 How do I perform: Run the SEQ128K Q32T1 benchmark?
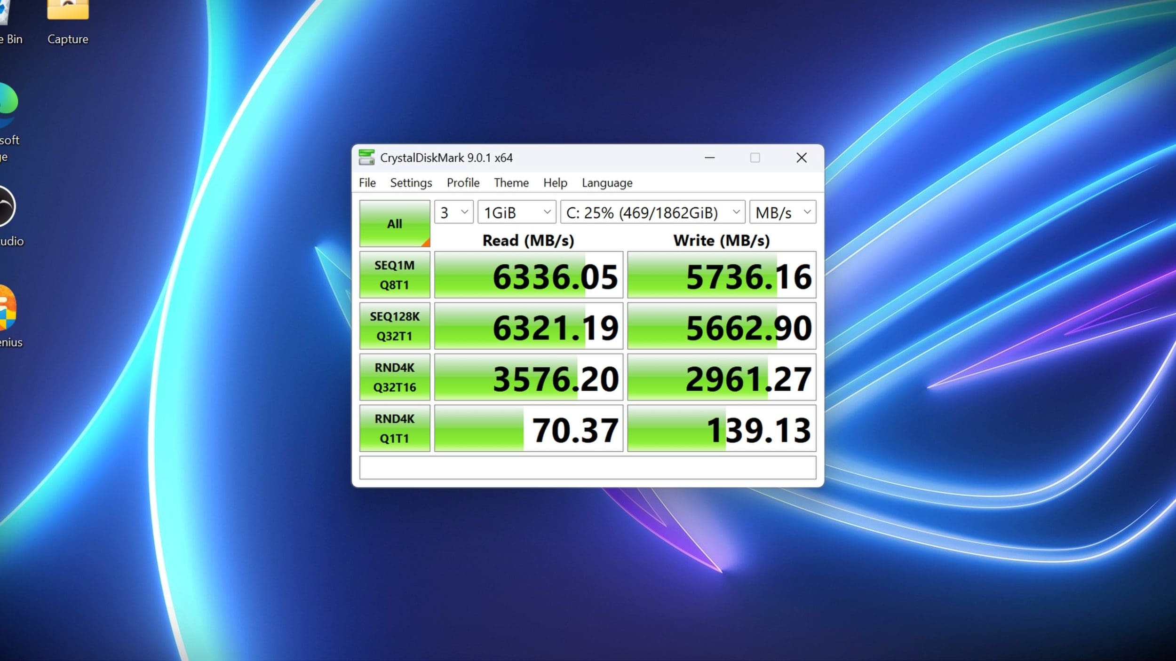coord(394,326)
